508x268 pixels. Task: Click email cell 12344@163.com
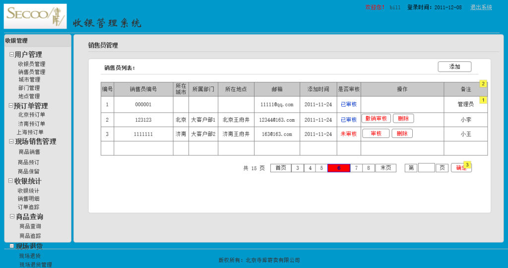[277, 120]
